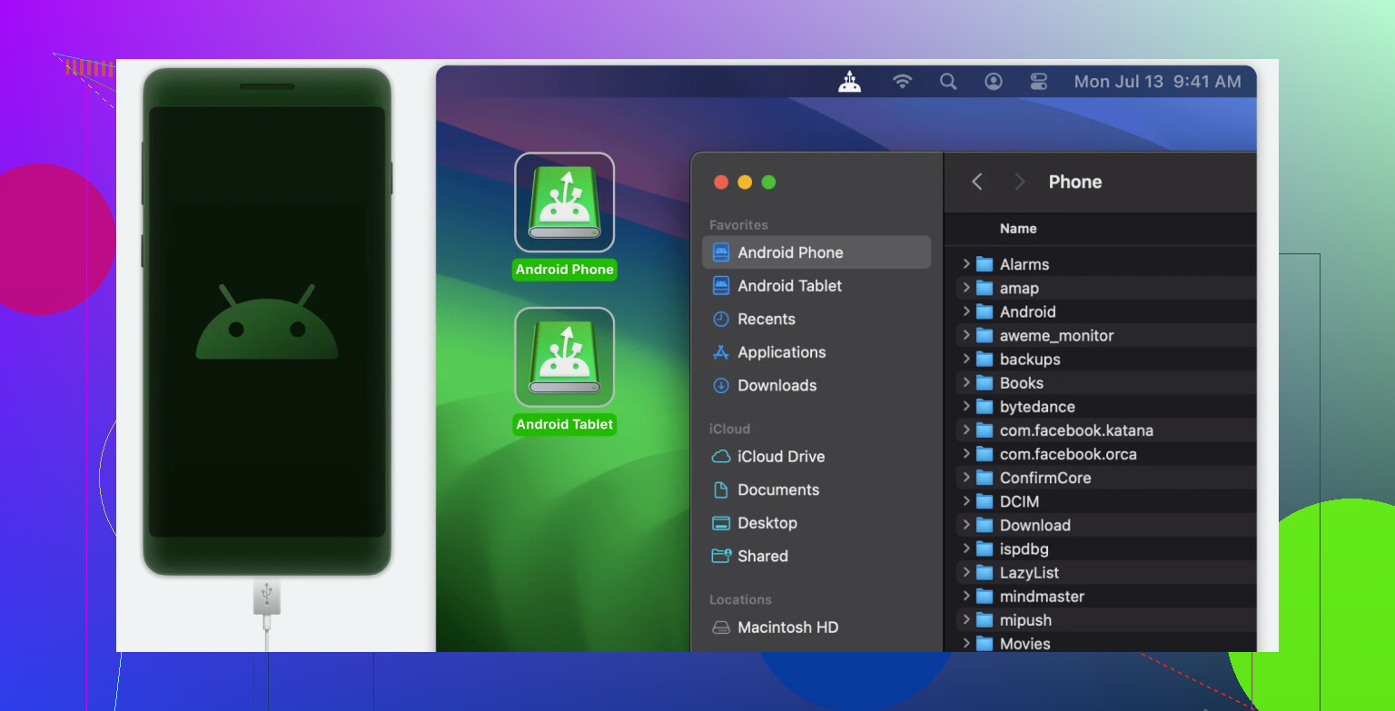Viewport: 1395px width, 711px height.
Task: Open the user account menu icon
Action: pos(994,82)
